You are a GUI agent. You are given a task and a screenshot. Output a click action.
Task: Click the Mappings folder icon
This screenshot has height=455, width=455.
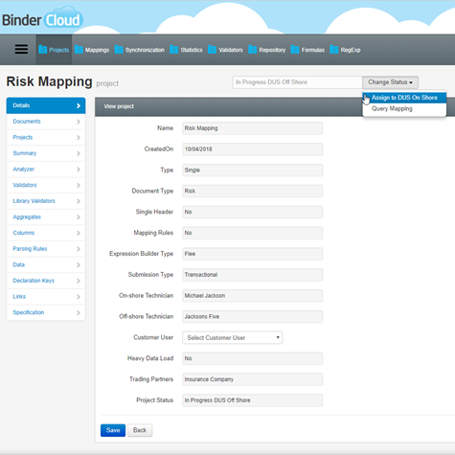tap(79, 50)
